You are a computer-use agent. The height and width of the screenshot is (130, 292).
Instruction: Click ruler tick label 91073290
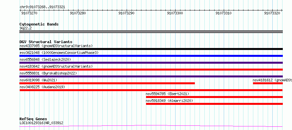click(126, 13)
